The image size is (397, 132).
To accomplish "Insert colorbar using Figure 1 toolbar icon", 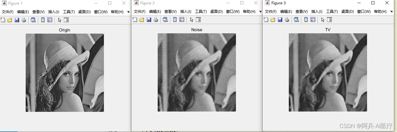I will pos(43,20).
